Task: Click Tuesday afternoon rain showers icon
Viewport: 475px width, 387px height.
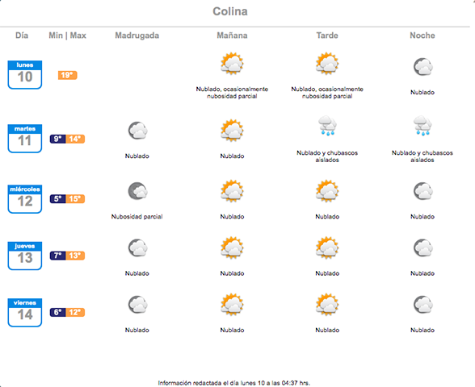Action: point(327,126)
